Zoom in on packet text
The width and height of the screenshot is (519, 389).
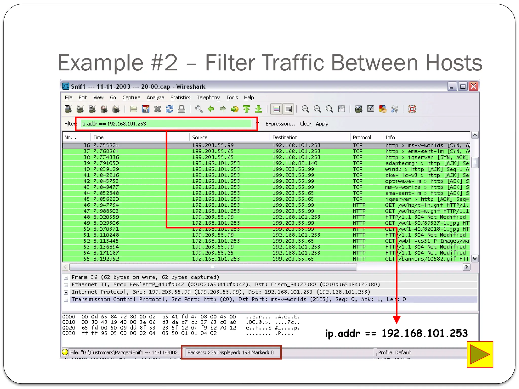point(305,109)
